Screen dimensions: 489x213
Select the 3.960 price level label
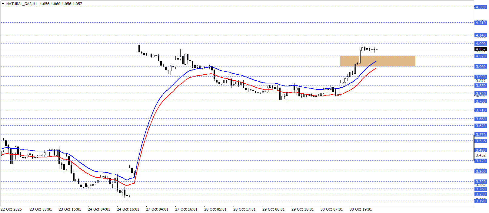[x=481, y=66]
